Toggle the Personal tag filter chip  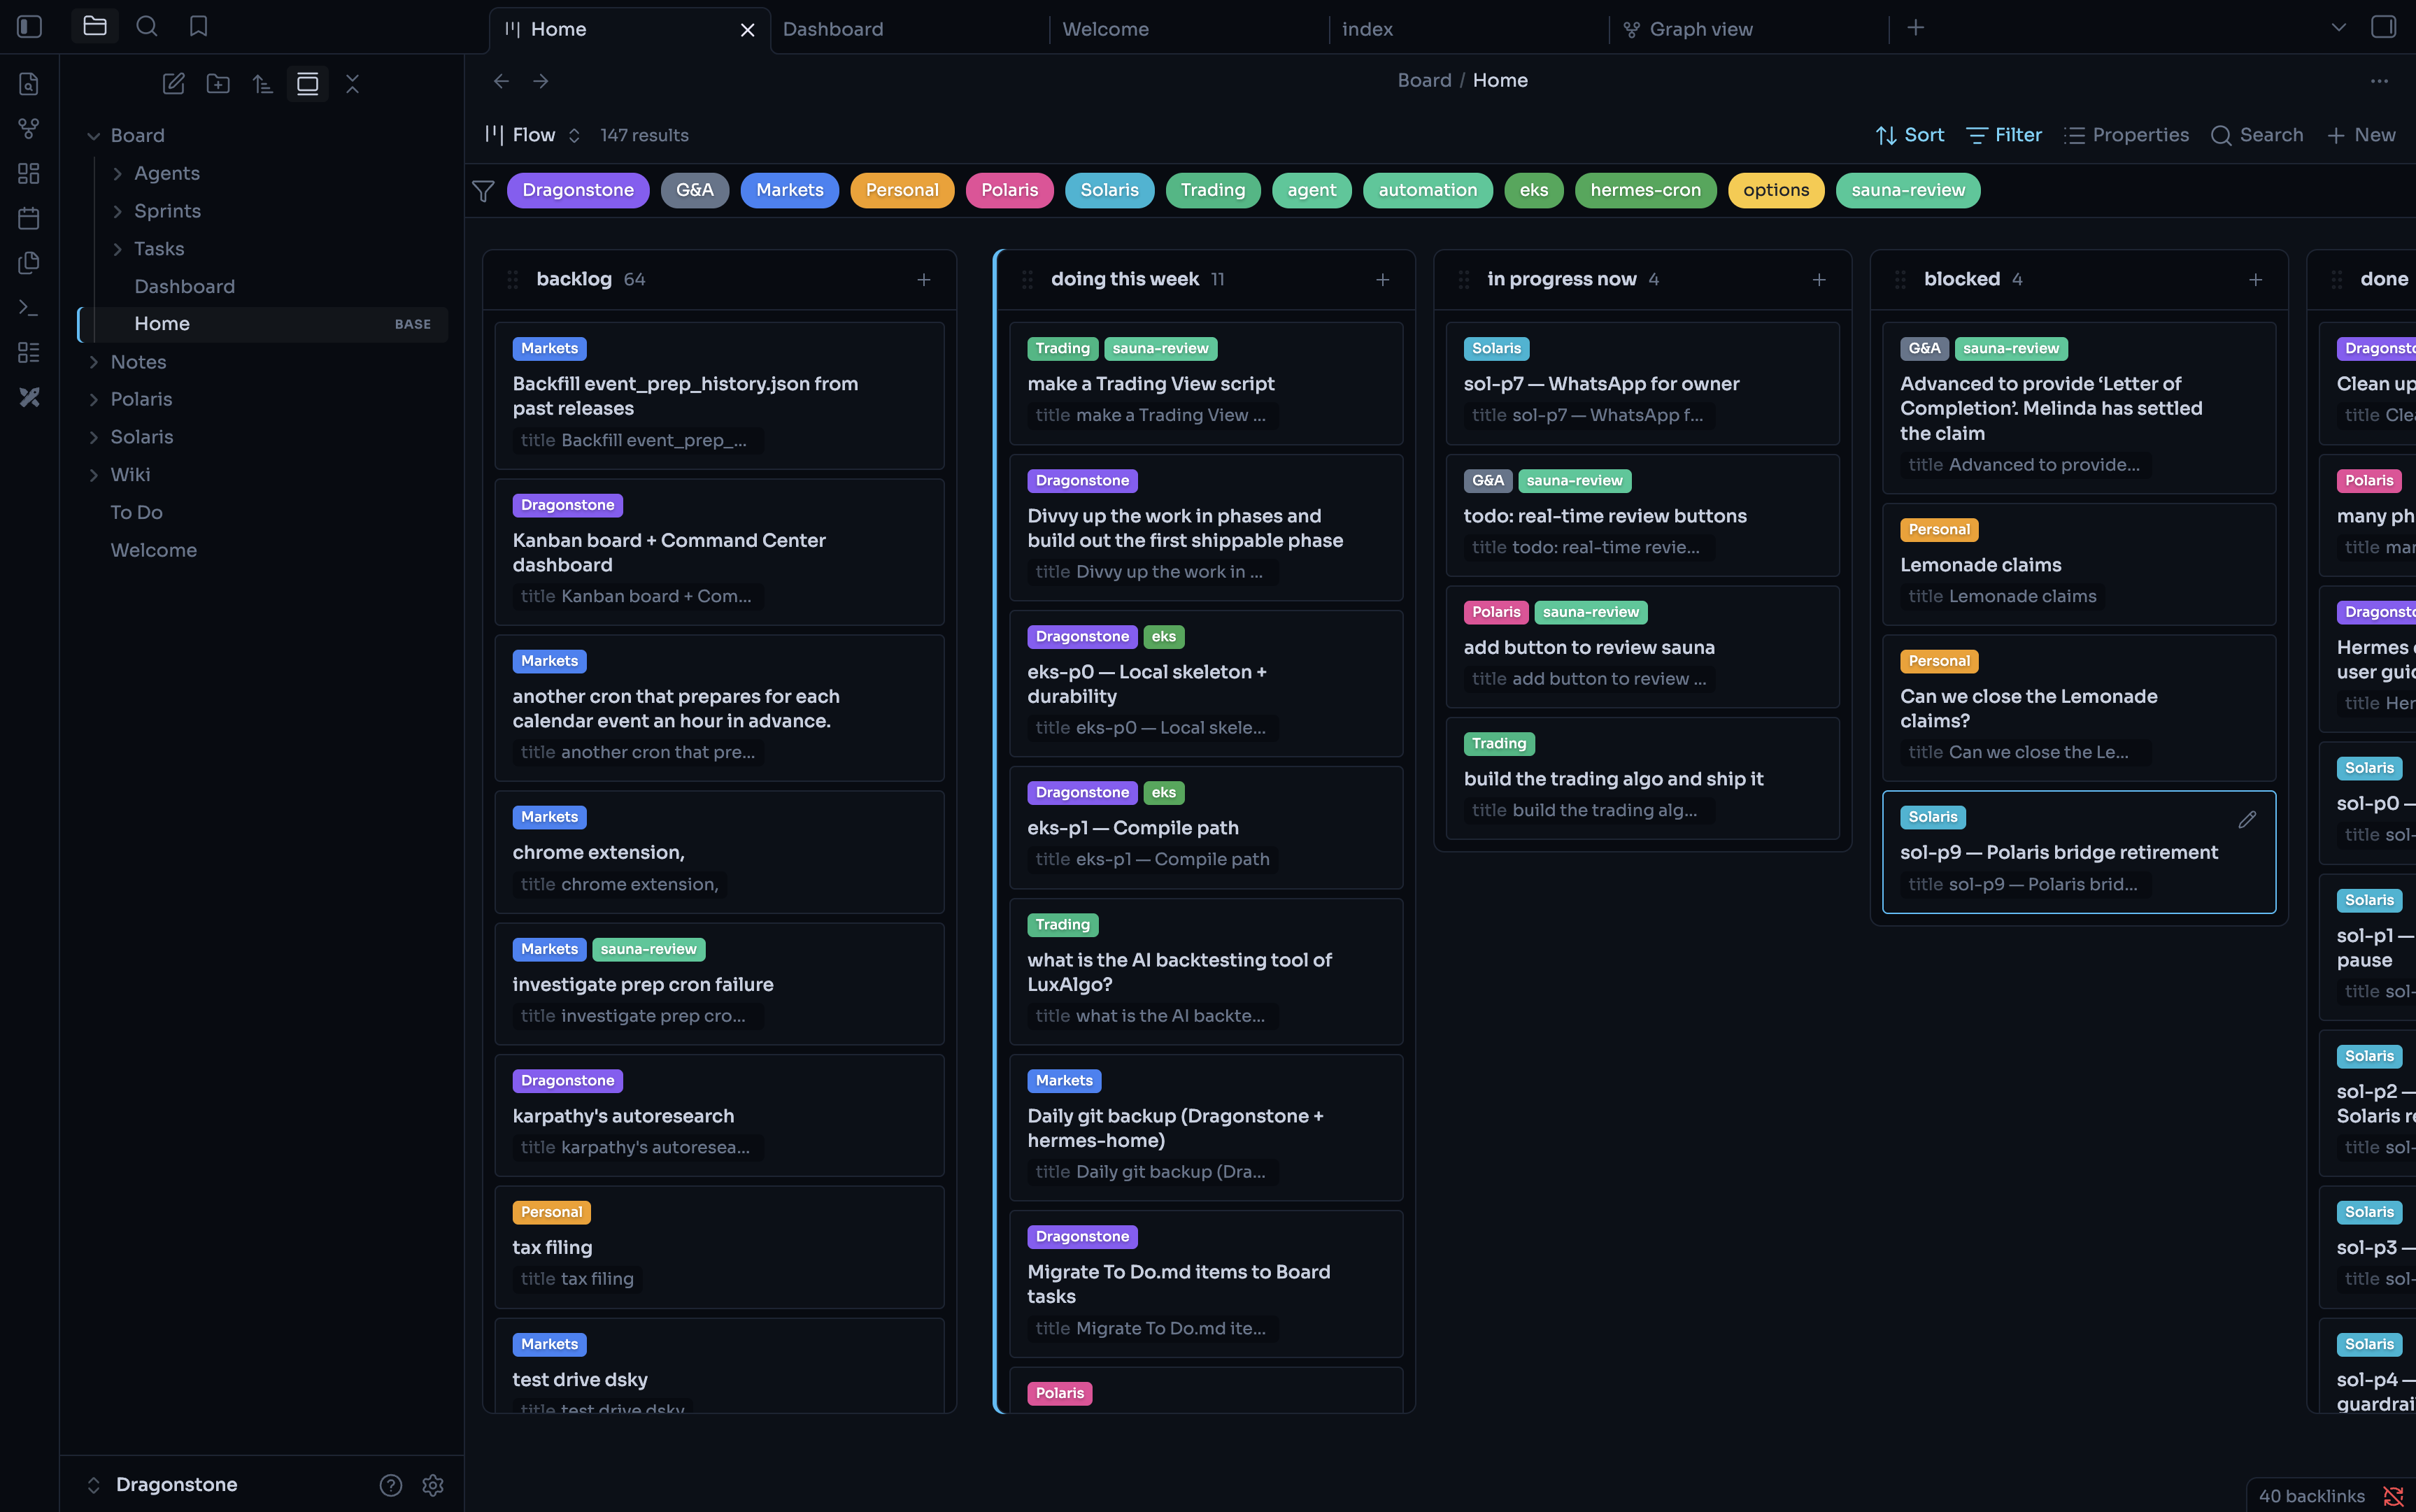click(902, 190)
